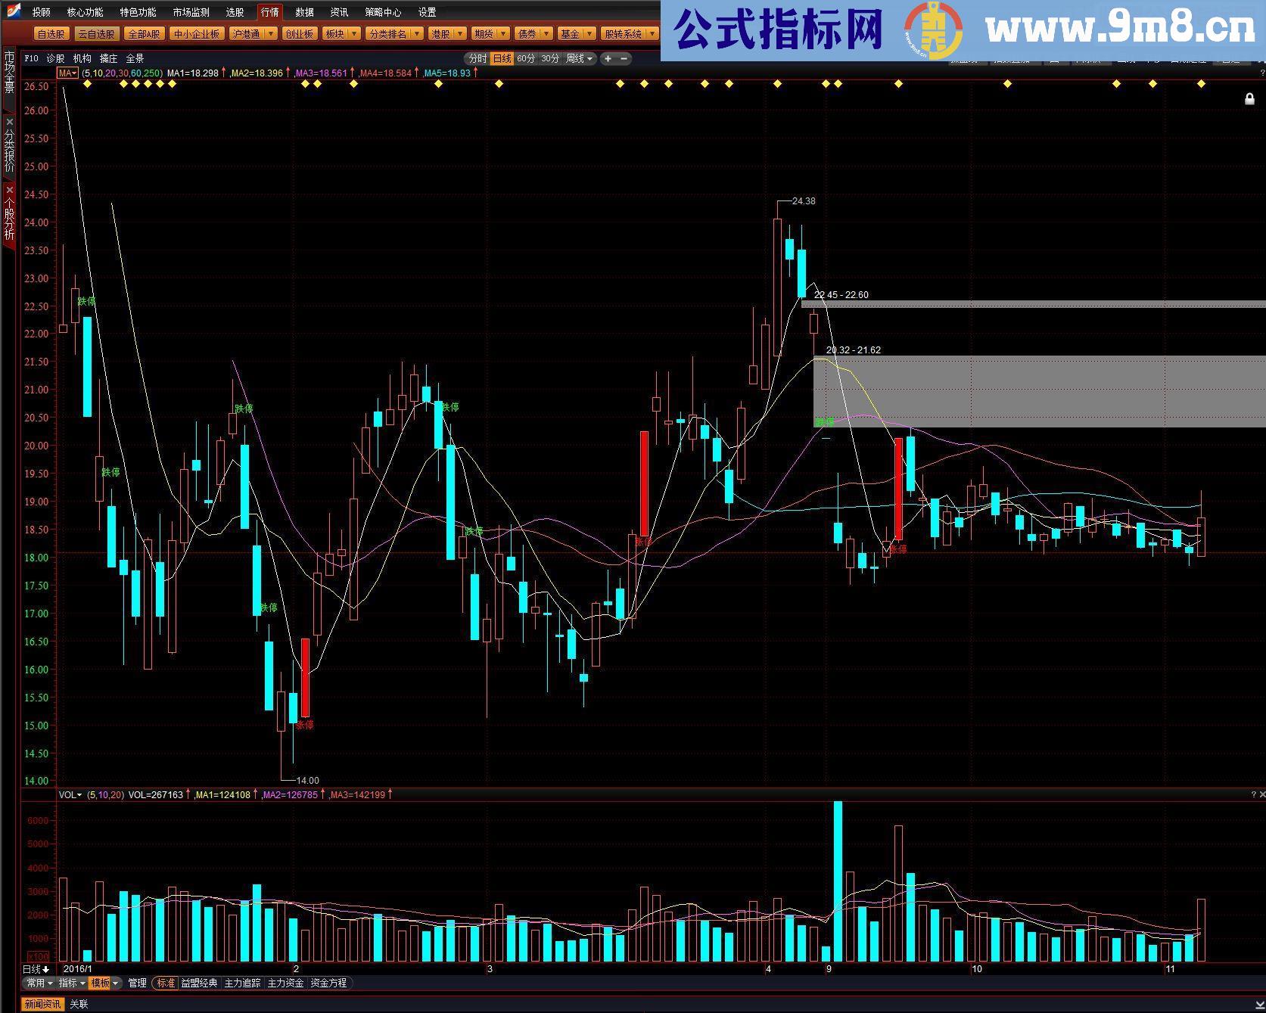The width and height of the screenshot is (1266, 1013).
Task: Click the first yellow diamond info marker at left
Action: pyautogui.click(x=87, y=84)
